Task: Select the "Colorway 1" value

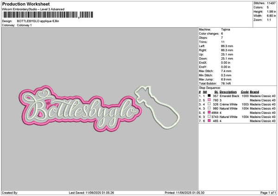Action: pyautogui.click(x=24, y=25)
